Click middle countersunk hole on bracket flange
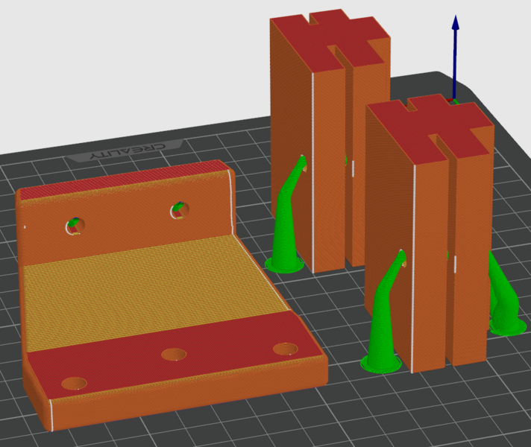The height and width of the screenshot is (447, 531). click(175, 355)
